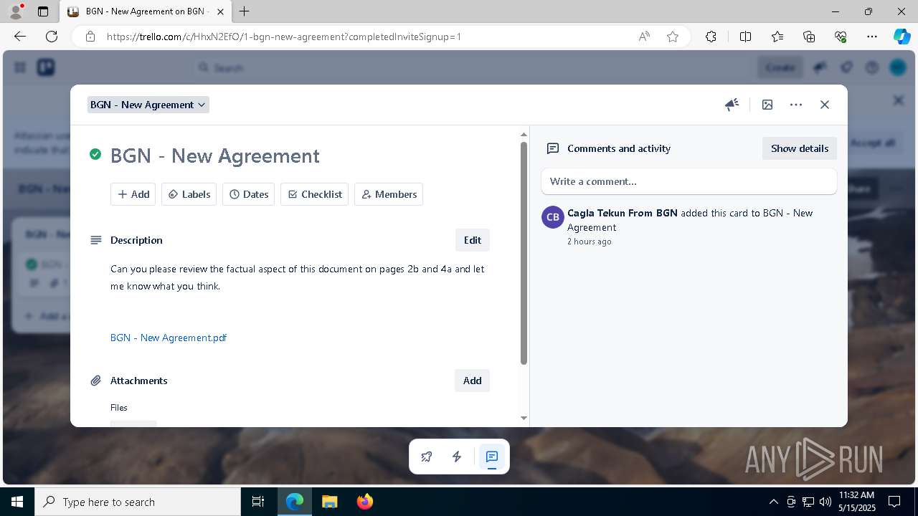Image resolution: width=918 pixels, height=516 pixels.
Task: Click Add in Attachments section
Action: [x=473, y=381]
